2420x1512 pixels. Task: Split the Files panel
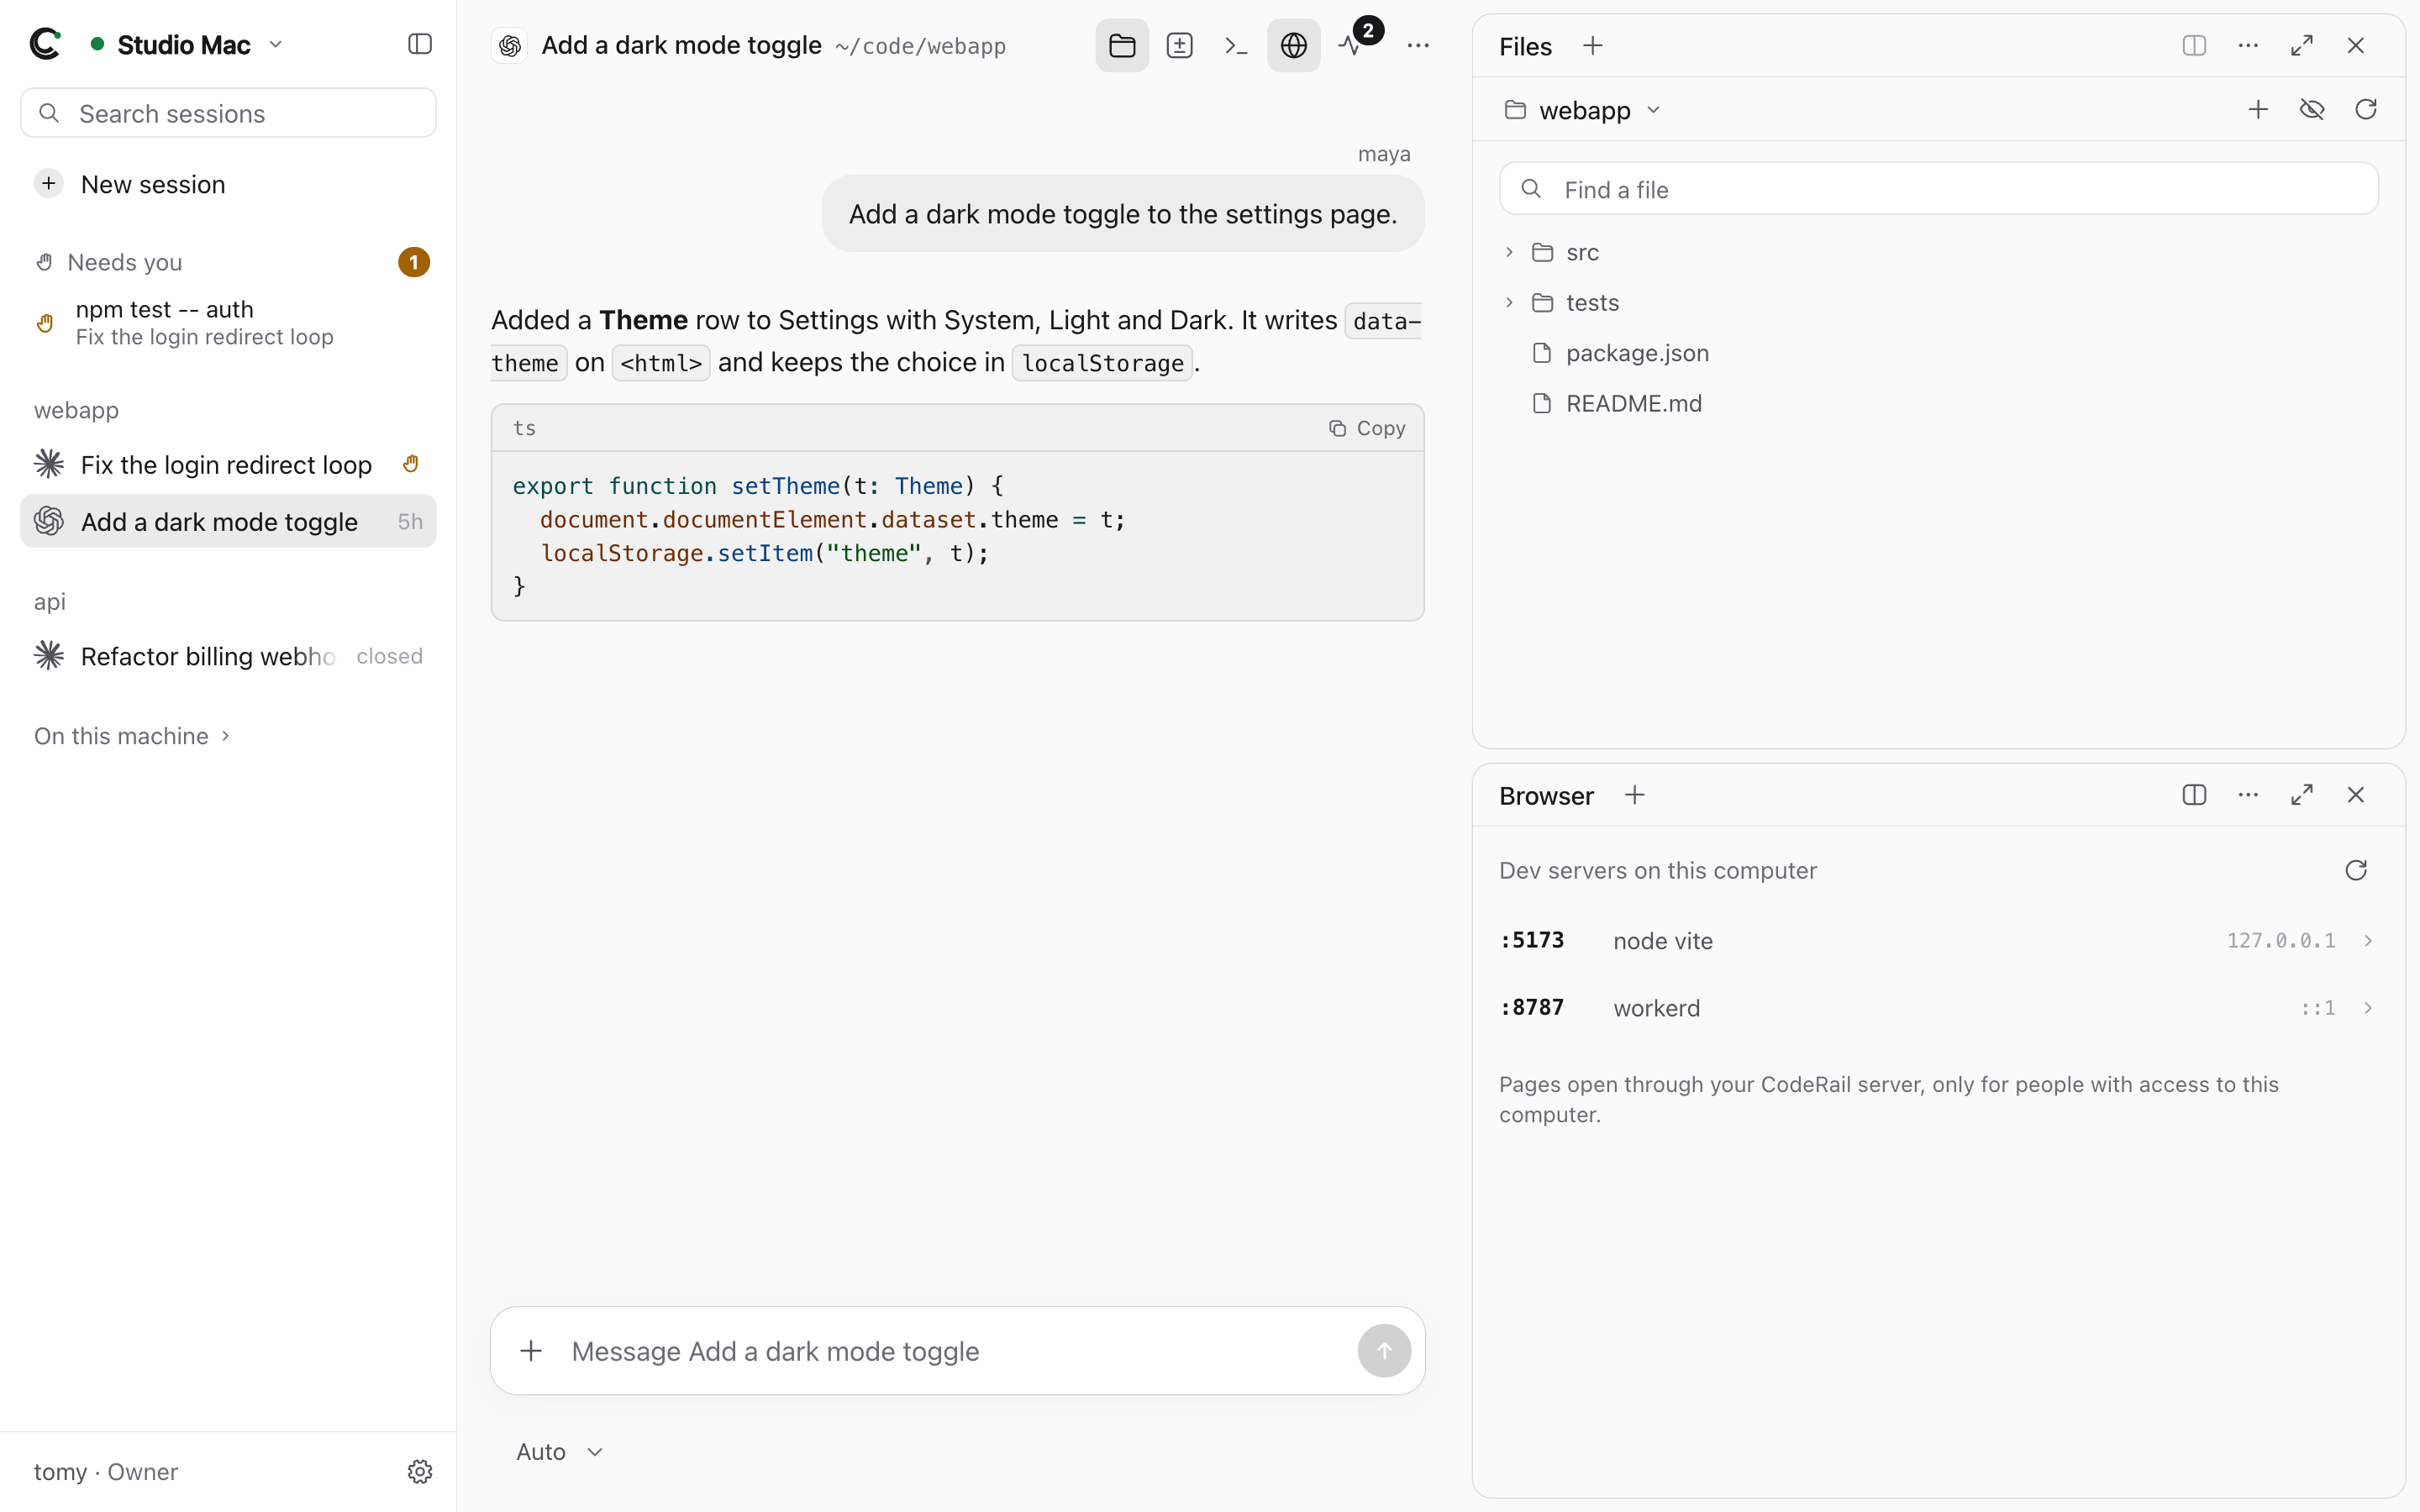[2194, 45]
